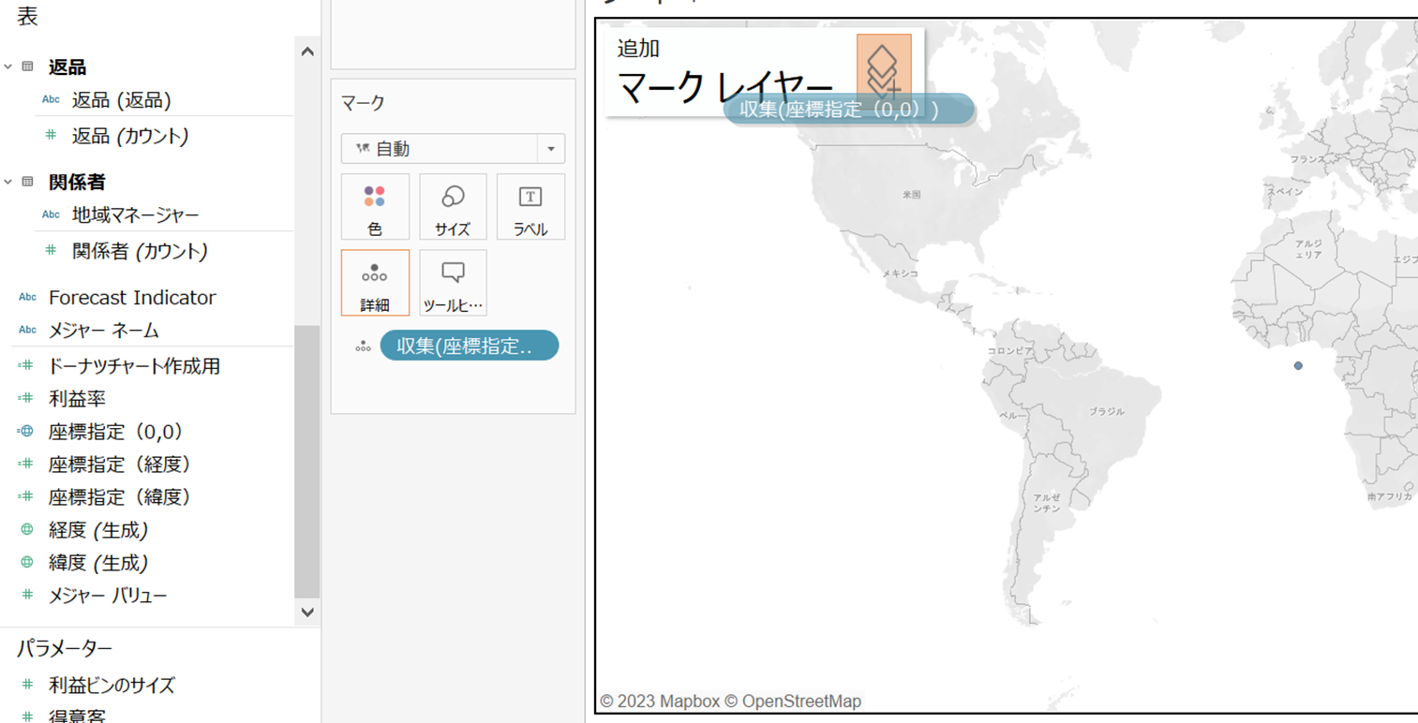Click number icon of メジャー バリュー

click(27, 595)
